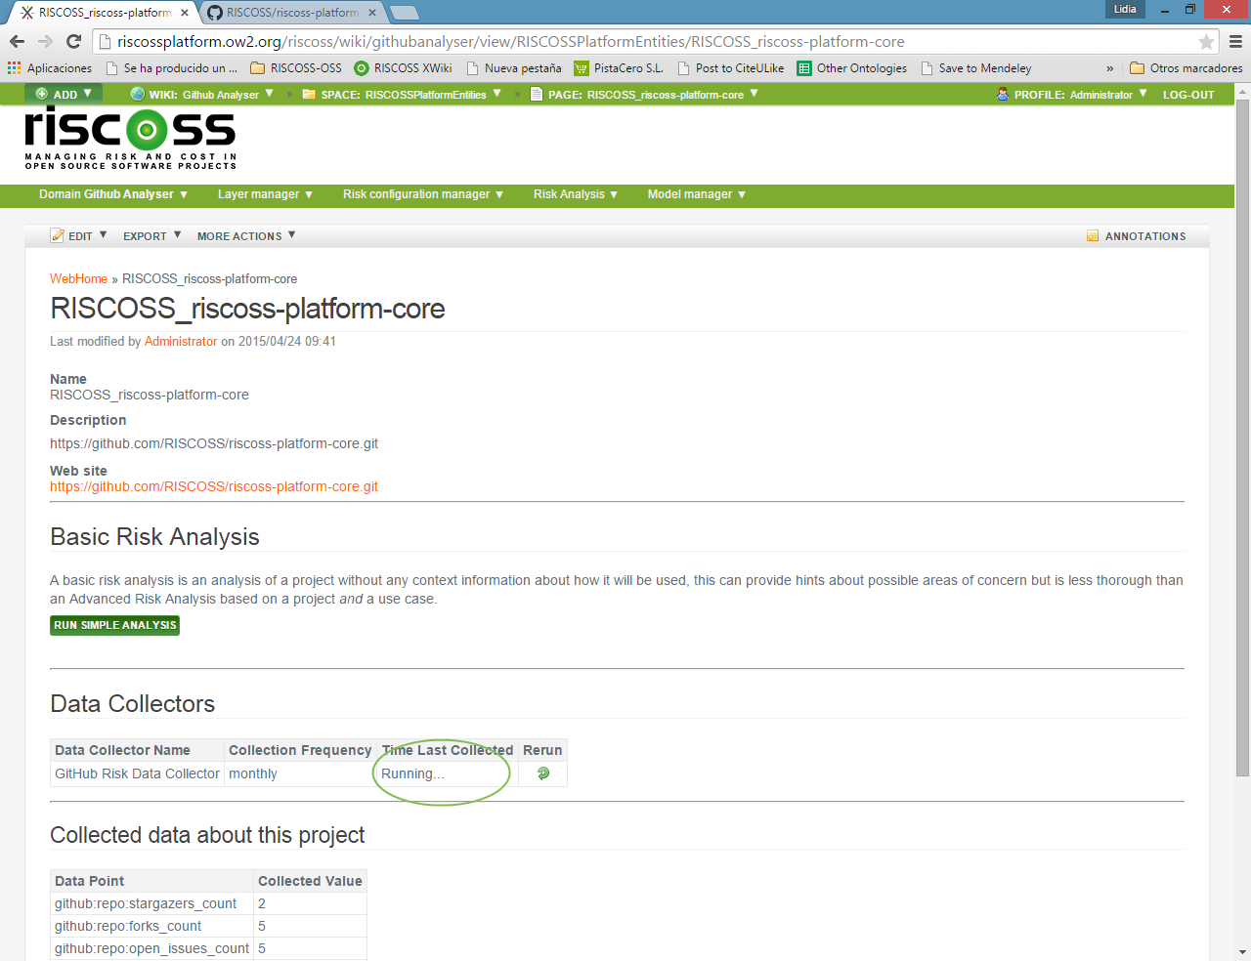Bookmark page with the star icon
This screenshot has height=961, width=1251.
coord(1206,41)
